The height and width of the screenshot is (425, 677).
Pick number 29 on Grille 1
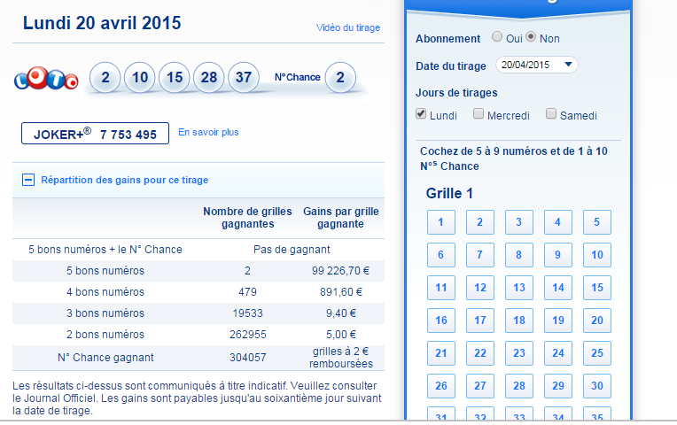click(x=557, y=386)
